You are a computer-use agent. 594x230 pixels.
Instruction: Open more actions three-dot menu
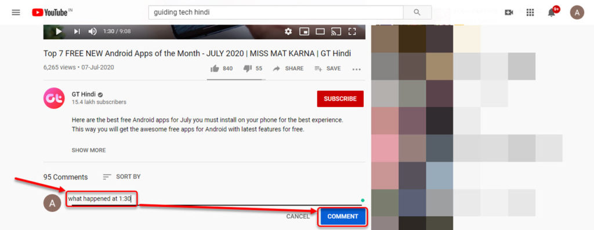click(357, 69)
